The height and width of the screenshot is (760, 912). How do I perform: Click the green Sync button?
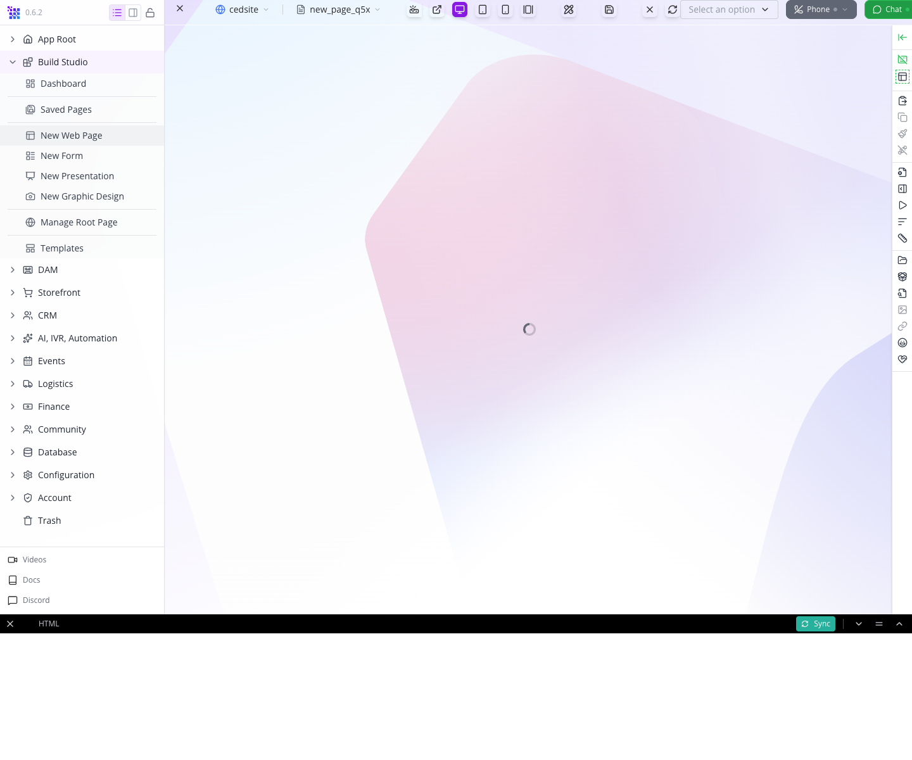coord(816,624)
